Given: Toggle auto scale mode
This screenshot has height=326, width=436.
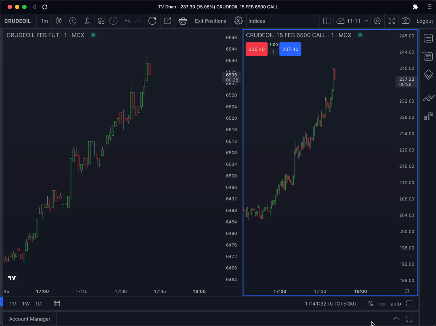Looking at the screenshot, I should pyautogui.click(x=396, y=304).
